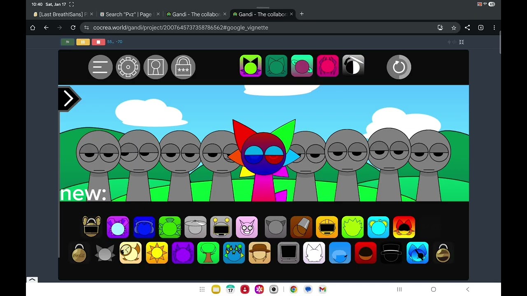The width and height of the screenshot is (527, 296).
Task: Pick the red-orange fox-eared icon
Action: 404,227
